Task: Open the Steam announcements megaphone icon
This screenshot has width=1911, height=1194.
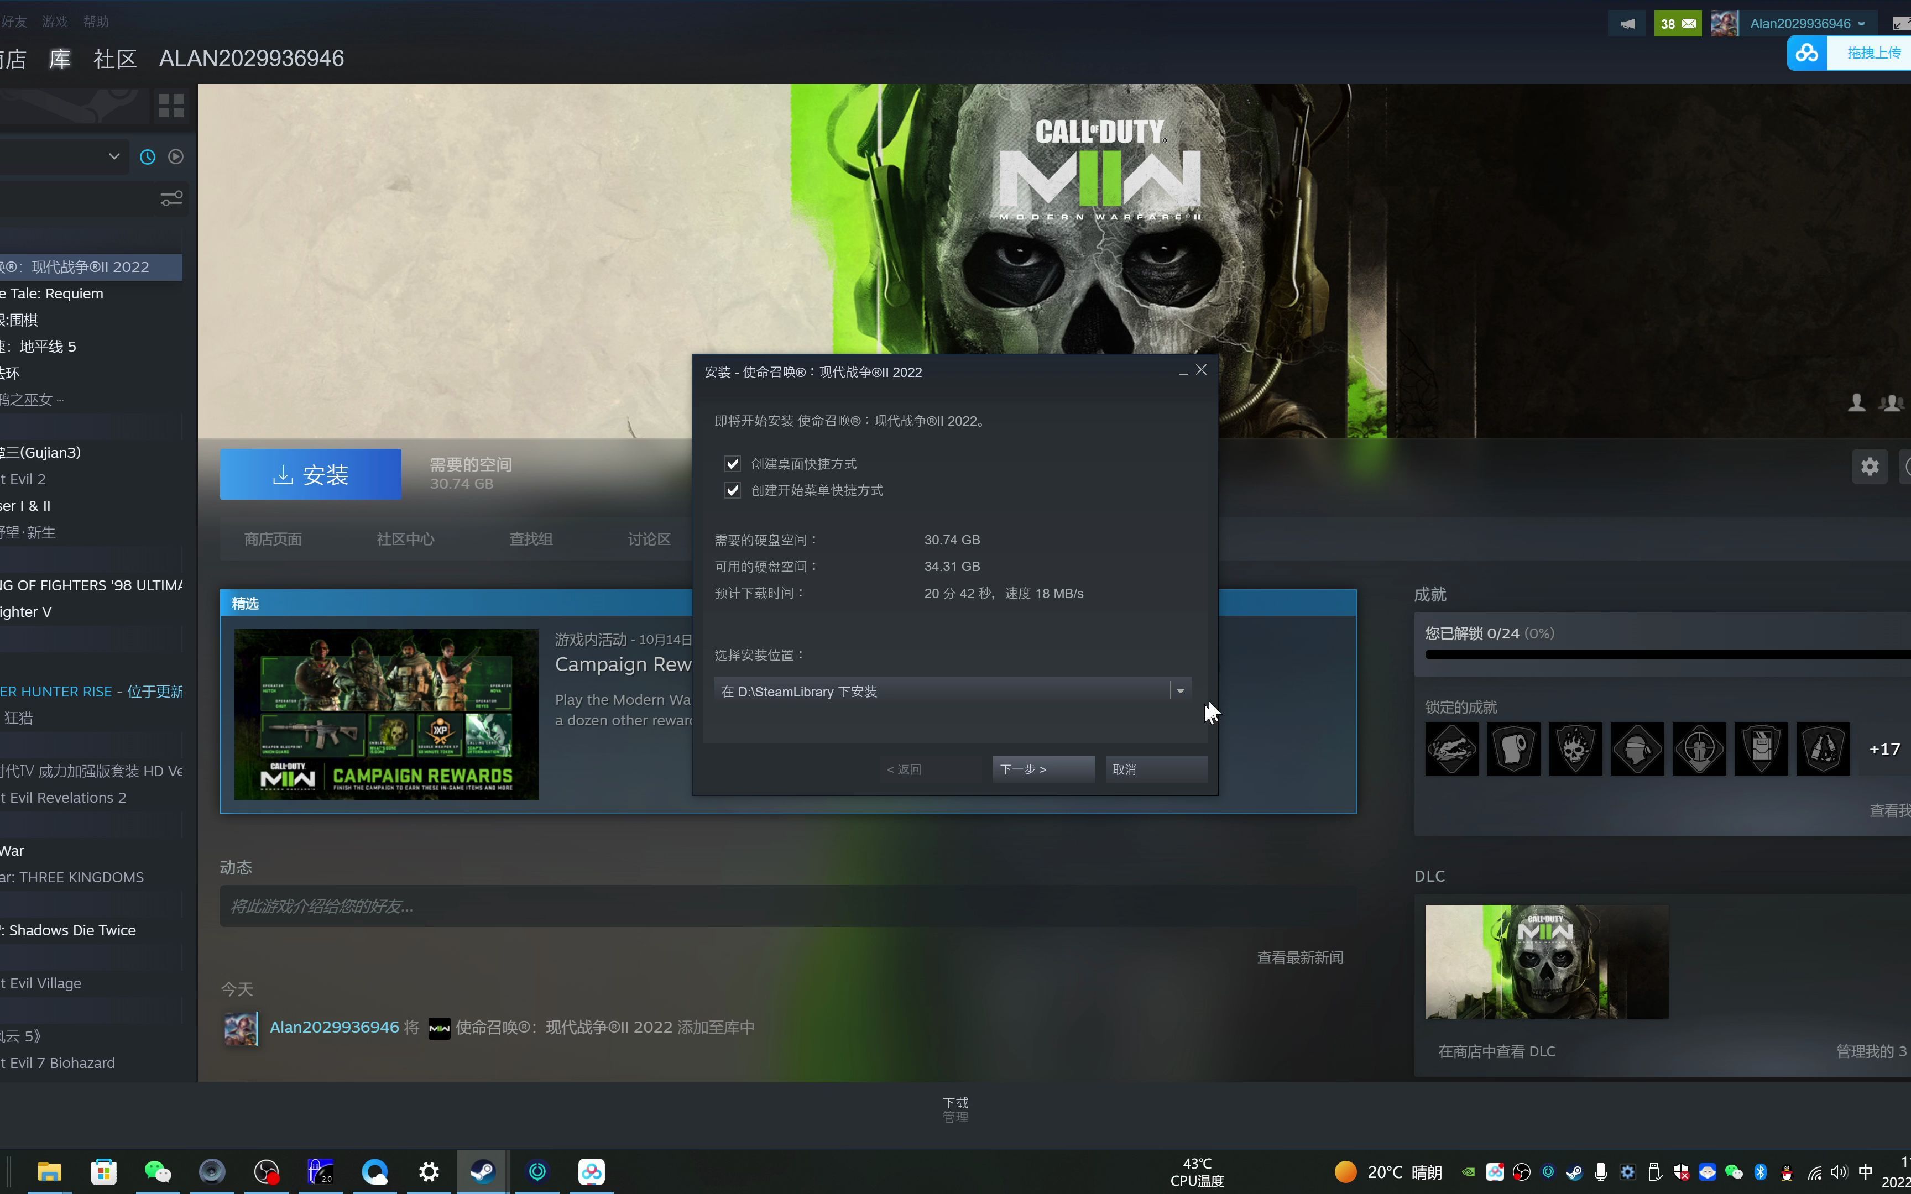Action: pyautogui.click(x=1627, y=24)
